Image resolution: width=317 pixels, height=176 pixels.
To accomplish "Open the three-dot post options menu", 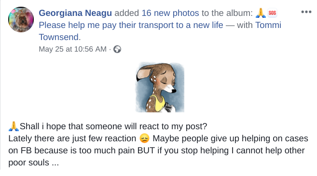I will coord(306,12).
